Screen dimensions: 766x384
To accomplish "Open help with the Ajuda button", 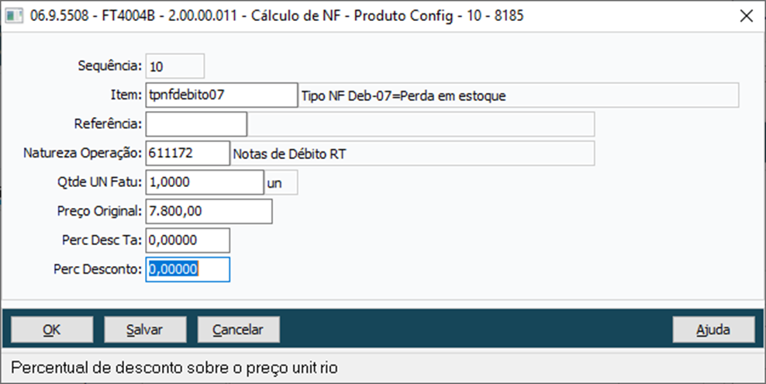I will (x=713, y=330).
